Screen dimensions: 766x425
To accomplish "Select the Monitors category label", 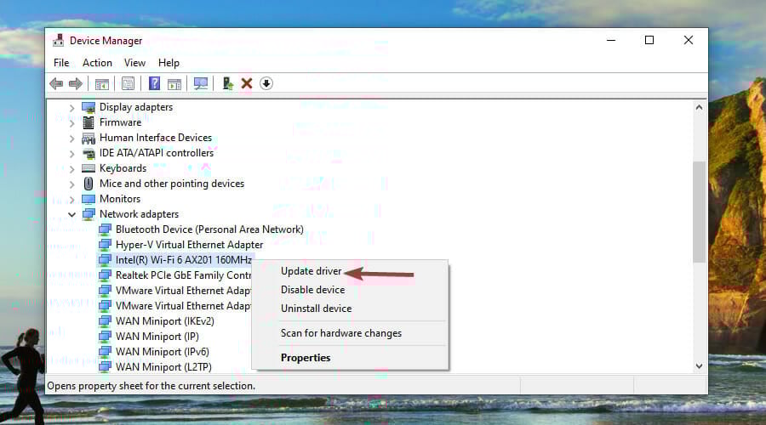I will [x=120, y=199].
